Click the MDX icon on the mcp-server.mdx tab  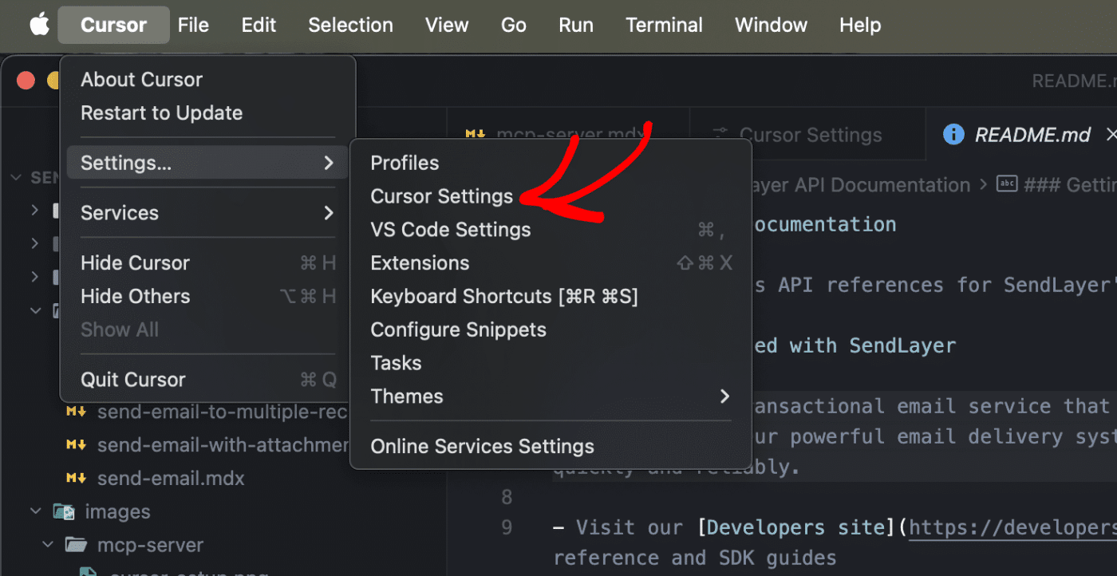tap(475, 134)
